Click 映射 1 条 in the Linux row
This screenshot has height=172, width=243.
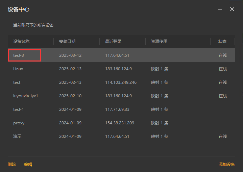pos(160,69)
